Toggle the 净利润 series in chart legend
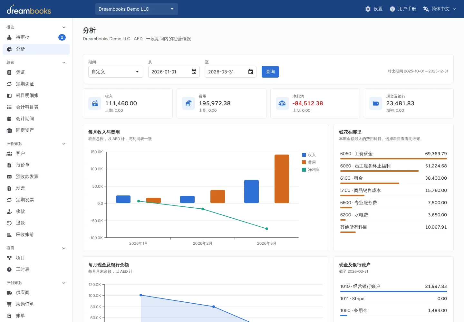This screenshot has height=322, width=464. 311,170
